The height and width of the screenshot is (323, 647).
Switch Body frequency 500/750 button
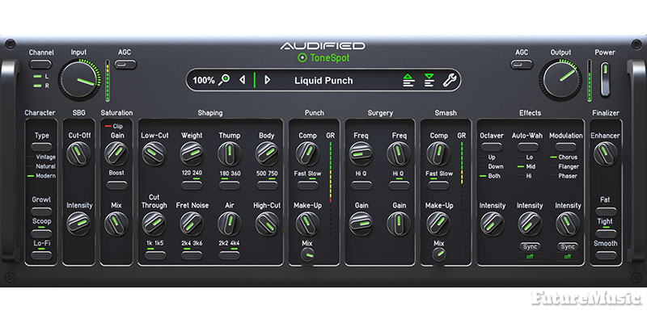[x=268, y=185]
